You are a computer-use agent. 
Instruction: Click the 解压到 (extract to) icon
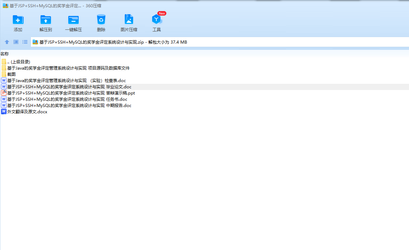[46, 20]
